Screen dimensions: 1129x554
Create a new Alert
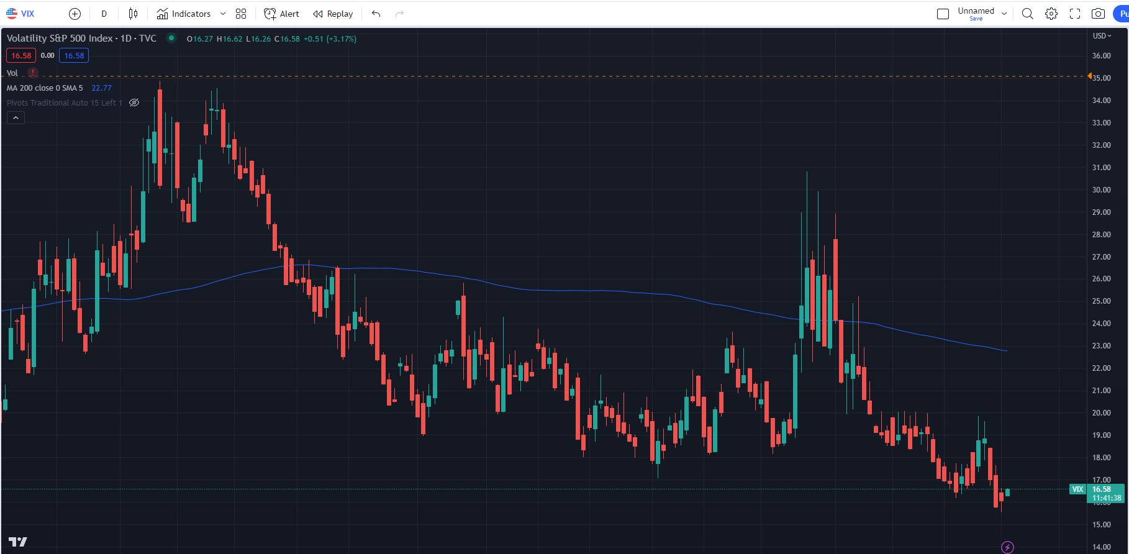(x=281, y=14)
